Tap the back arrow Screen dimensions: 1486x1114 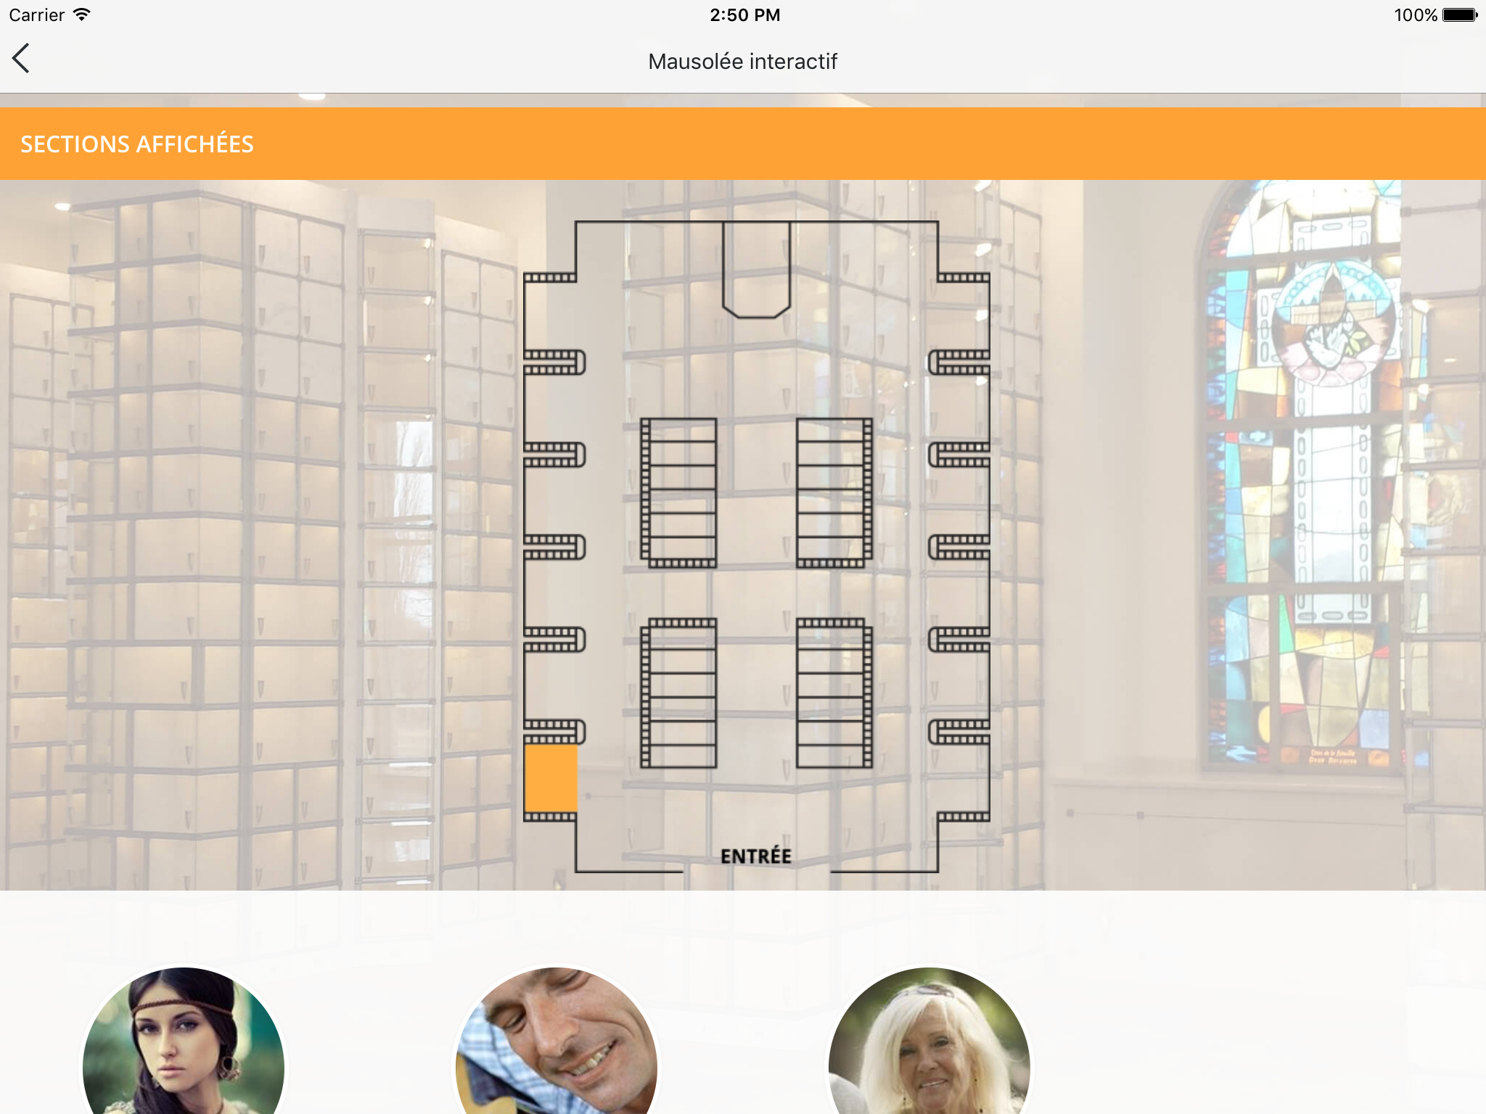(21, 59)
